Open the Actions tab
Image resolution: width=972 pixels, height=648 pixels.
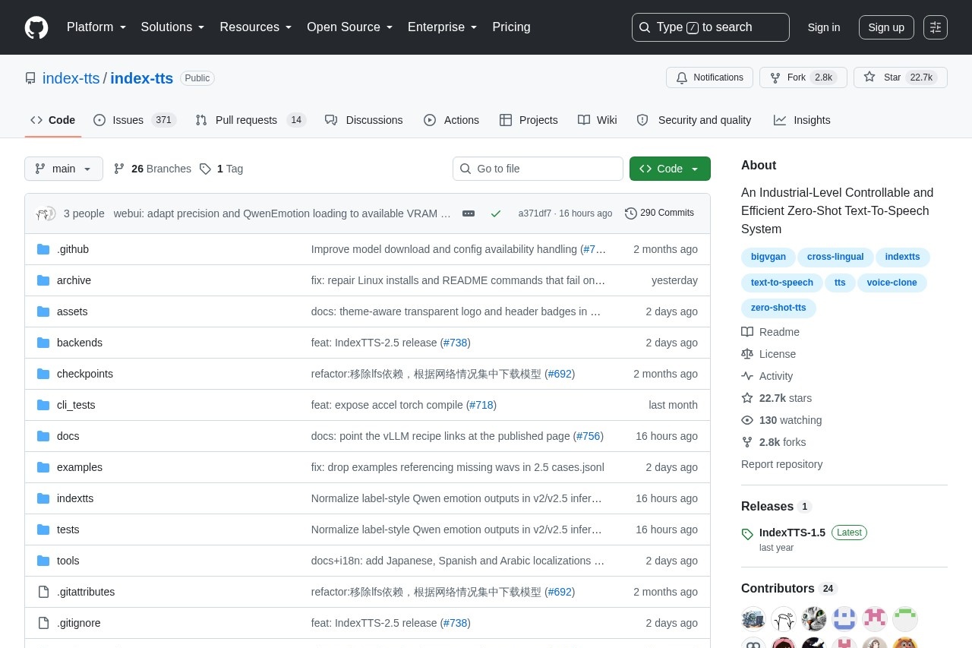(x=451, y=120)
